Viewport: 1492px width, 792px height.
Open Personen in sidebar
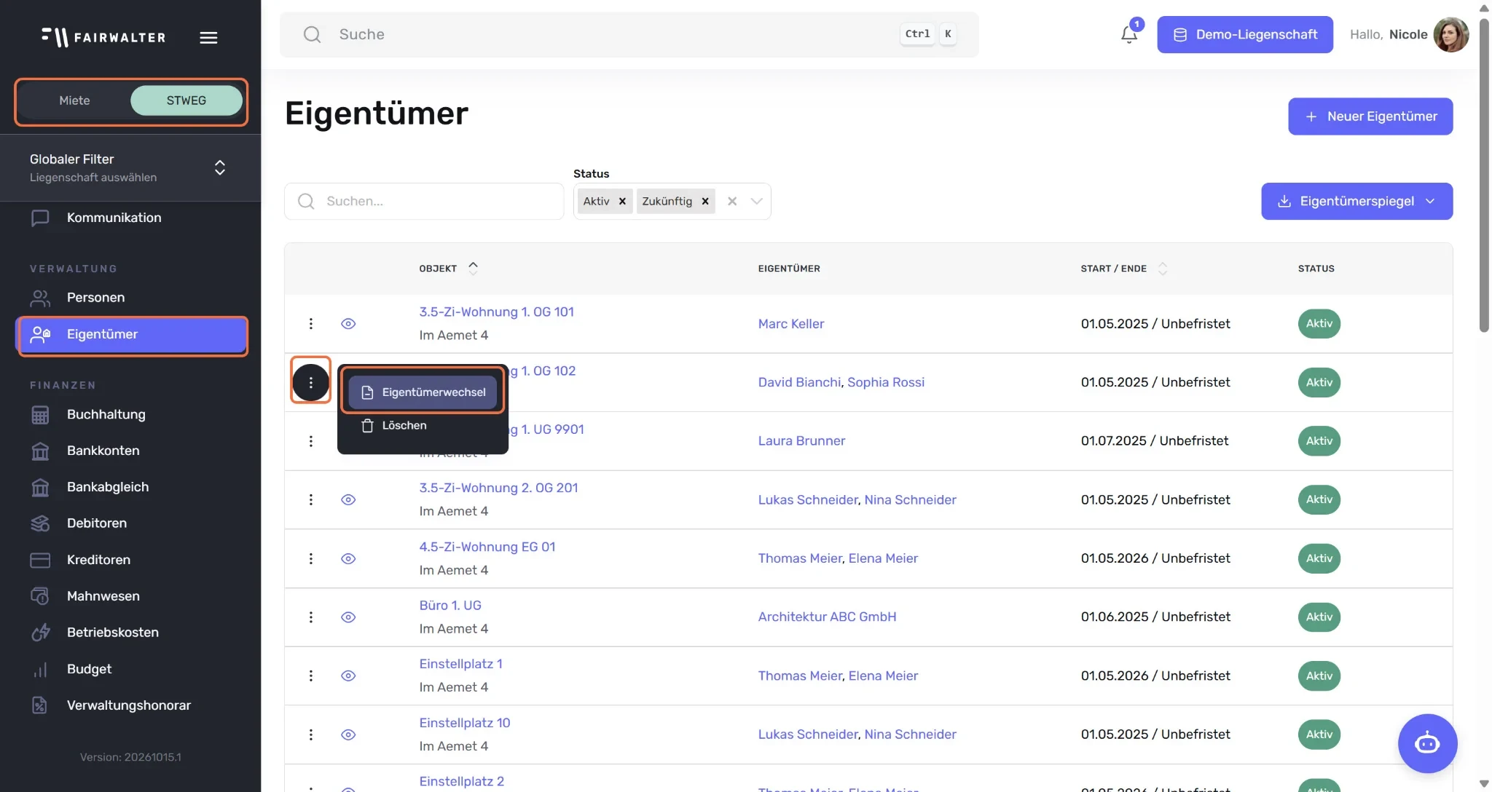click(95, 298)
